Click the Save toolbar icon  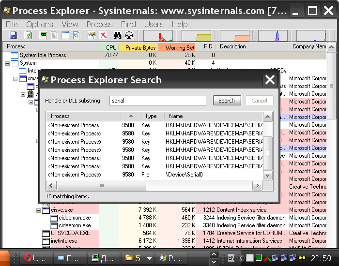[13, 35]
